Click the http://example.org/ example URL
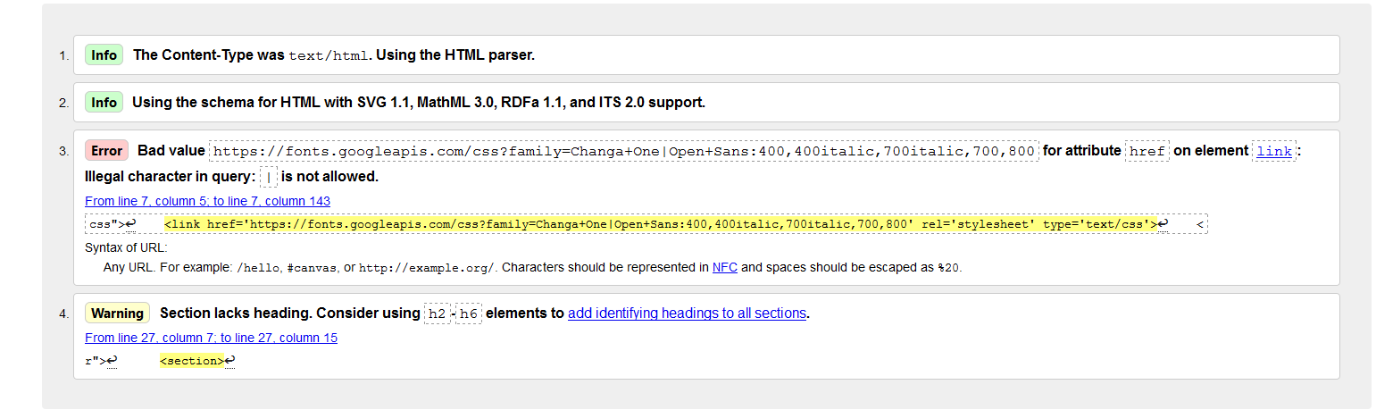Image resolution: width=1376 pixels, height=418 pixels. [429, 268]
